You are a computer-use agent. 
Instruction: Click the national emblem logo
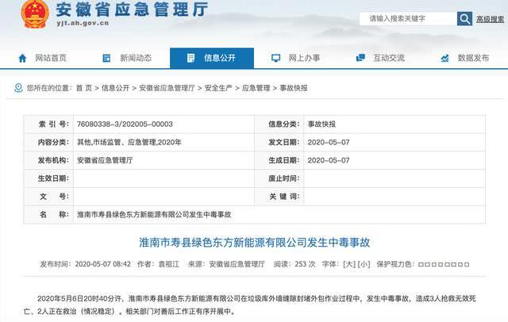coord(35,14)
